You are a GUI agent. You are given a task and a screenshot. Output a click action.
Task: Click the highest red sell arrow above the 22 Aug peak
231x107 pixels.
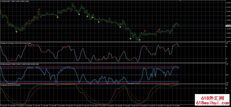click(x=39, y=9)
